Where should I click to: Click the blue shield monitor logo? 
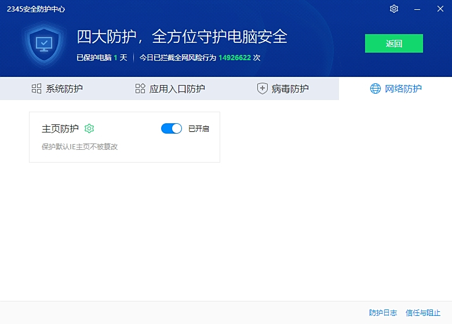[44, 44]
